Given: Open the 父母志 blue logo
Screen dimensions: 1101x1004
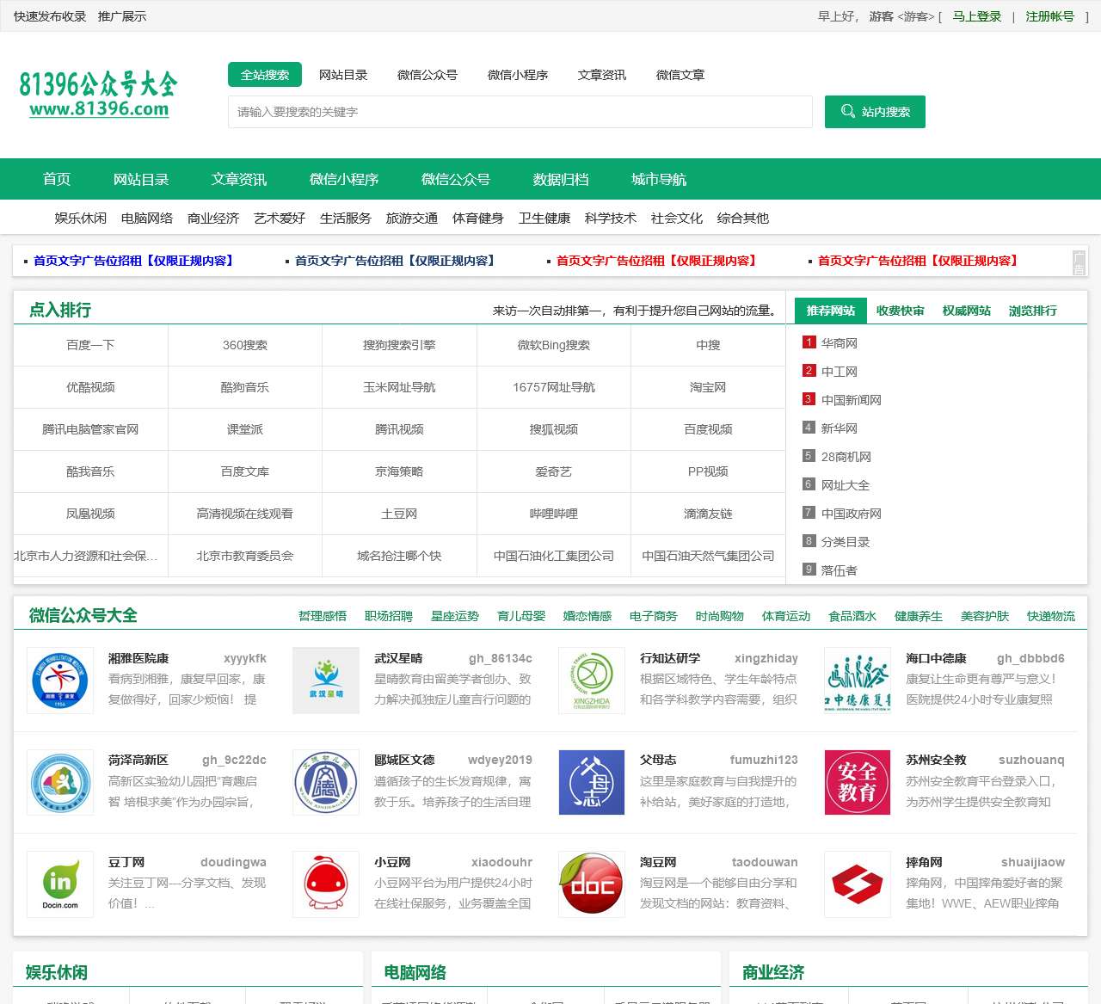Looking at the screenshot, I should coord(592,782).
